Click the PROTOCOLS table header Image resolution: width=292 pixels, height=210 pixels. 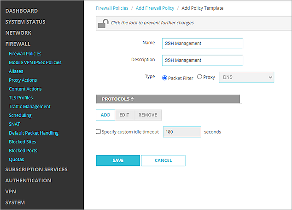(x=168, y=99)
